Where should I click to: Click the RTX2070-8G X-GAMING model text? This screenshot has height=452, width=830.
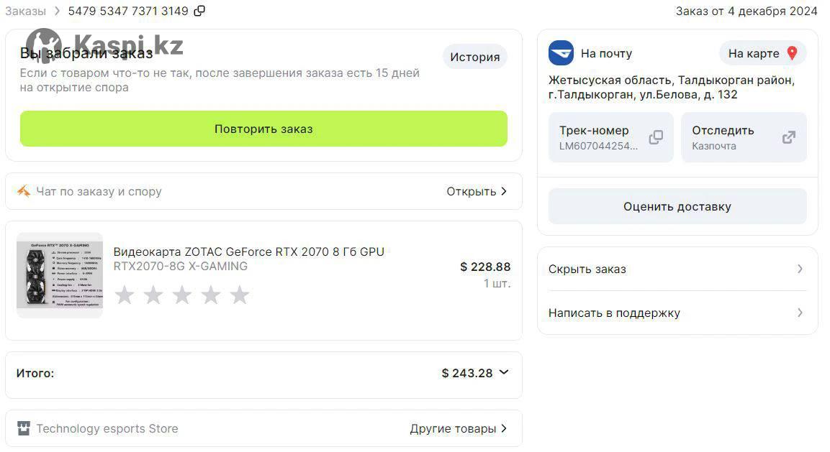[x=181, y=267]
